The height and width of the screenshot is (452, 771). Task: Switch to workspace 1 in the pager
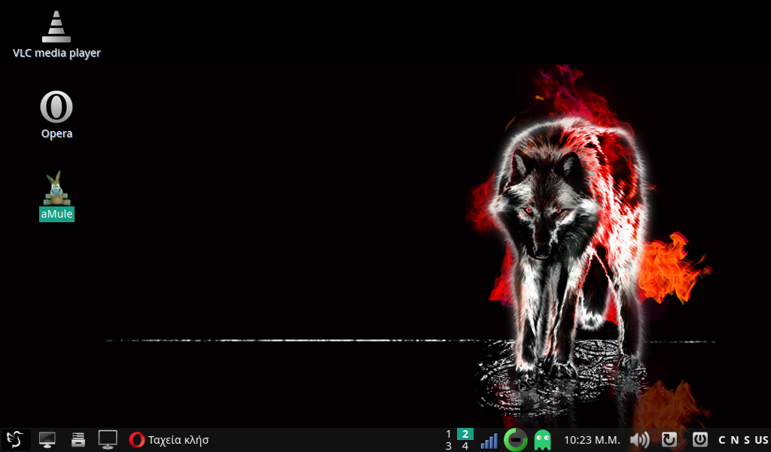click(x=449, y=434)
